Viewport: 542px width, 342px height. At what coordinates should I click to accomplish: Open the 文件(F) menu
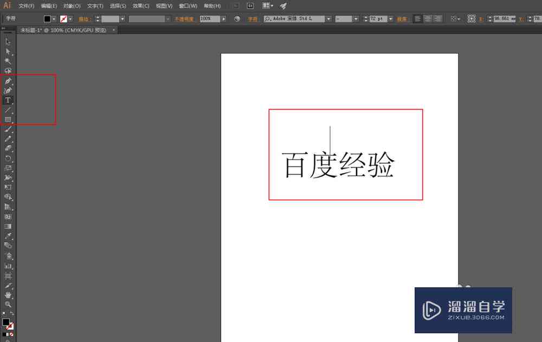tap(26, 6)
